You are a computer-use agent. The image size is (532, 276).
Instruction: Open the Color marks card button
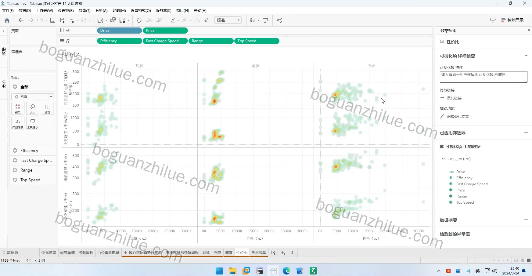[x=18, y=109]
